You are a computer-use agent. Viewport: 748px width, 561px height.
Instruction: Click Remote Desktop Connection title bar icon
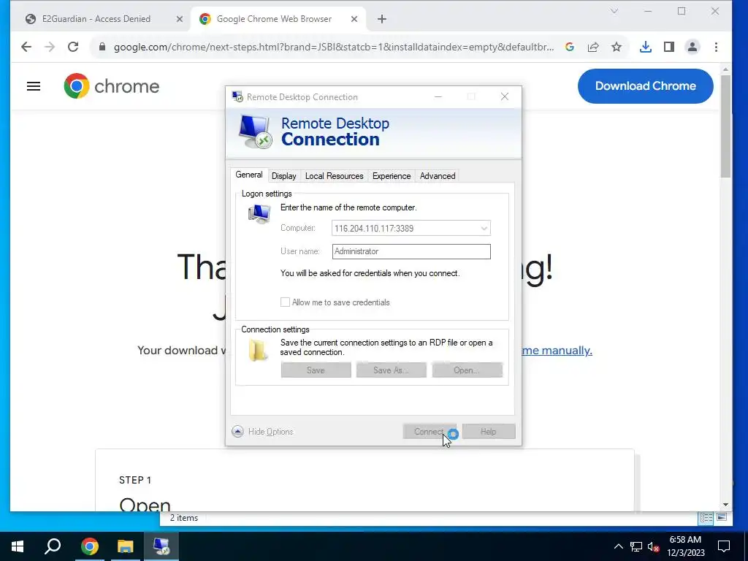pyautogui.click(x=237, y=96)
